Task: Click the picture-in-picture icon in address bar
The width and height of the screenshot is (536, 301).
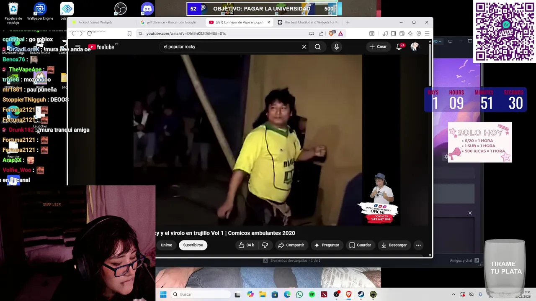Action: click(x=312, y=33)
